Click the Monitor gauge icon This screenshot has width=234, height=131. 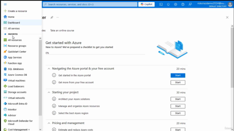click(5, 109)
